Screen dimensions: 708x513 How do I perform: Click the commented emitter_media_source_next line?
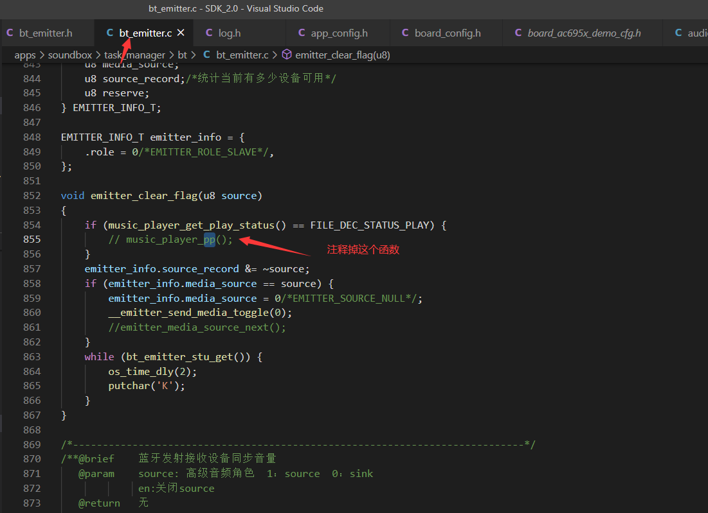pyautogui.click(x=197, y=327)
